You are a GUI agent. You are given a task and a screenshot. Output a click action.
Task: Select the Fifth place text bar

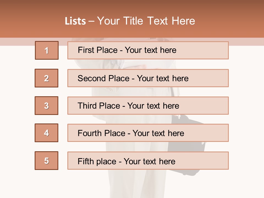coord(148,161)
